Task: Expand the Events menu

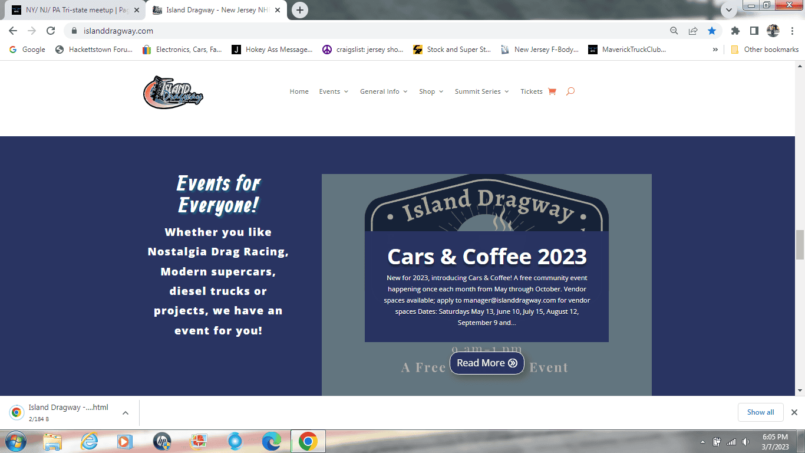Action: point(334,91)
